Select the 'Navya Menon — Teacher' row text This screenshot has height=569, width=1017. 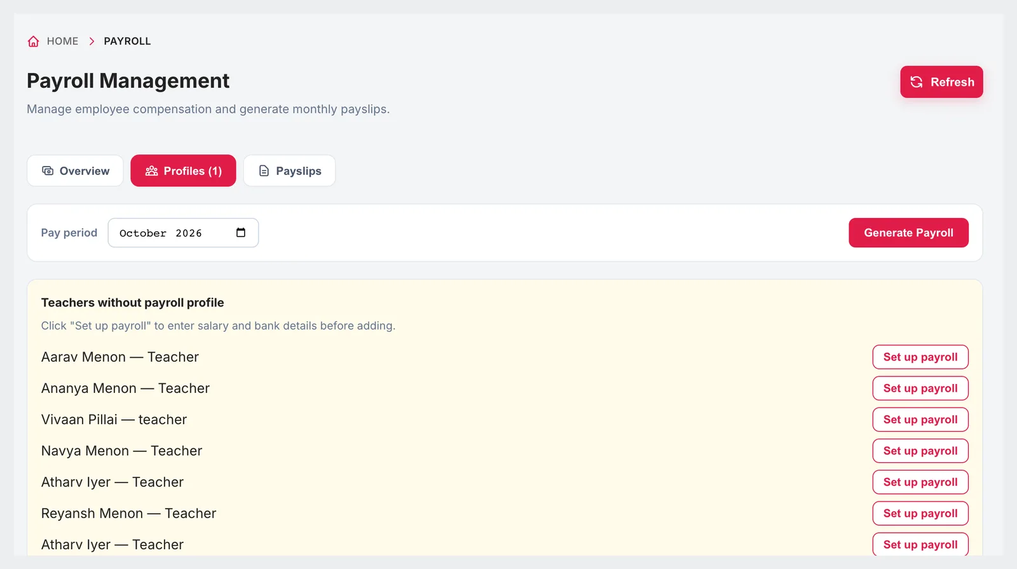click(121, 451)
